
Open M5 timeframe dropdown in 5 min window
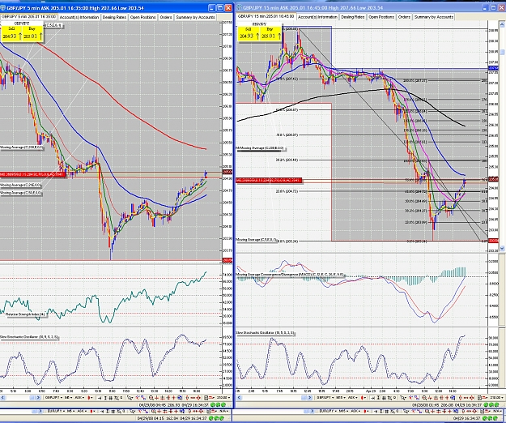coord(68,398)
